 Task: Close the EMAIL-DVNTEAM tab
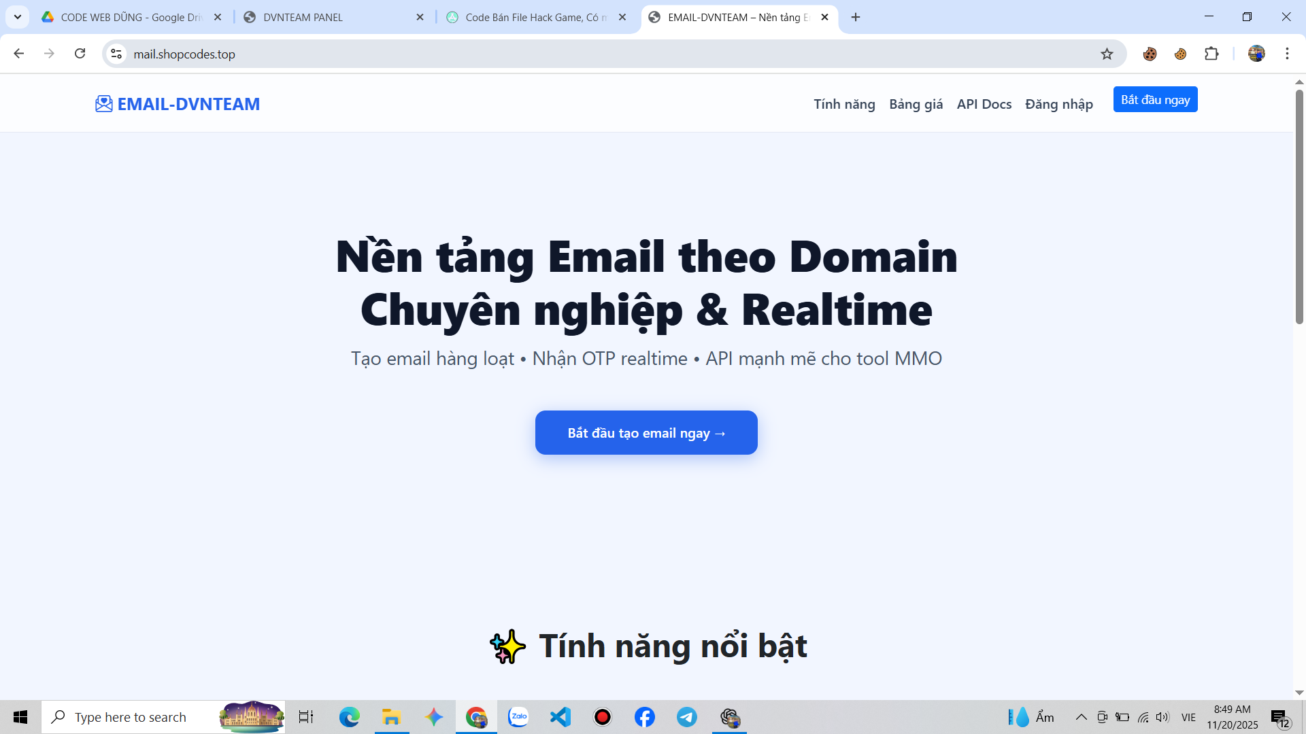tap(824, 17)
